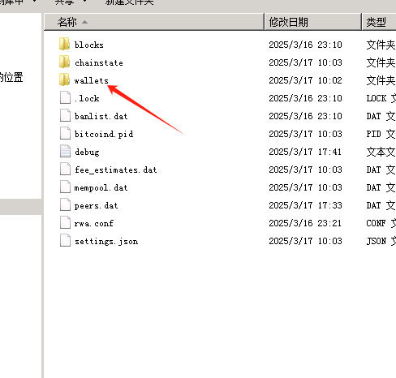Select the .lock file icon
The height and width of the screenshot is (378, 396).
(65, 97)
